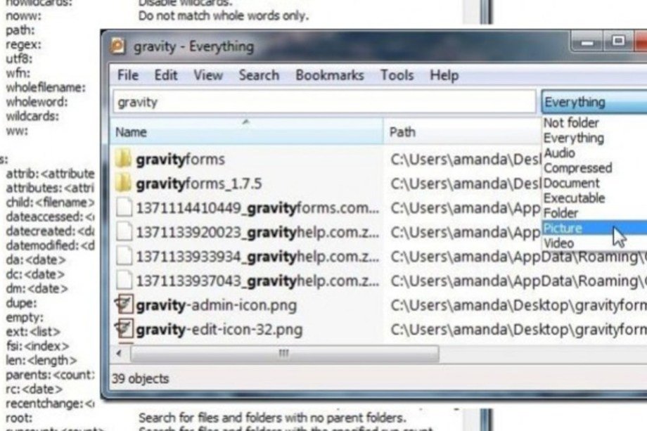Click file icon of 1371133937043_gravityhelp.com

coord(124,281)
